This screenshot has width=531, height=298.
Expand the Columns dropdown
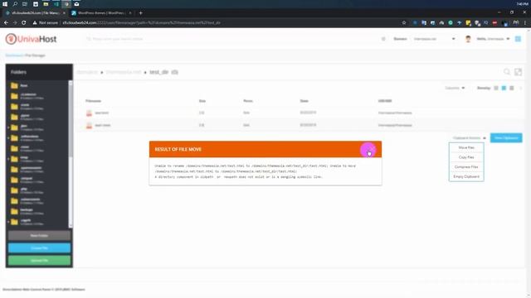[x=455, y=89]
